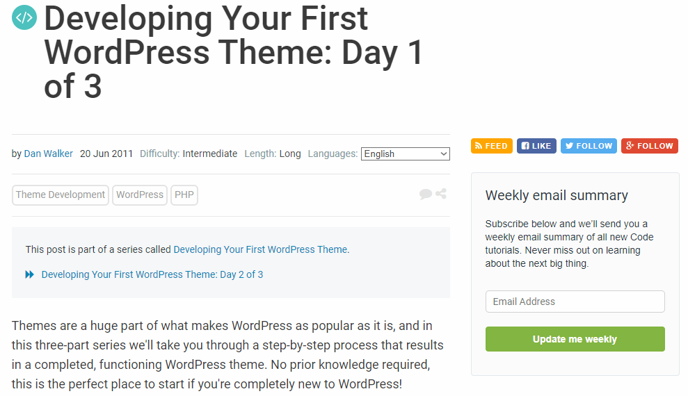Viewport: 688px width, 396px height.
Task: Open the comments speech bubble icon
Action: click(426, 195)
